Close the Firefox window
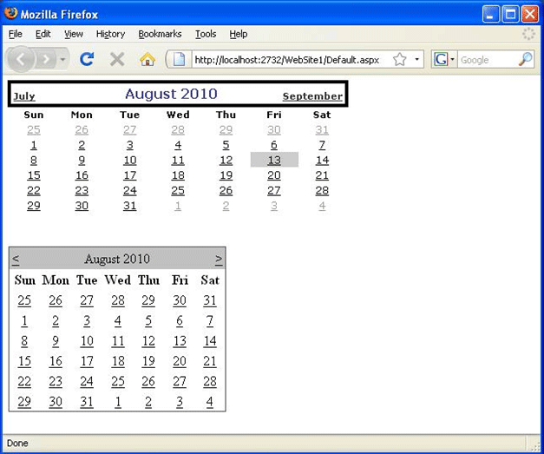Screen dimensions: 544x454 click(530, 14)
